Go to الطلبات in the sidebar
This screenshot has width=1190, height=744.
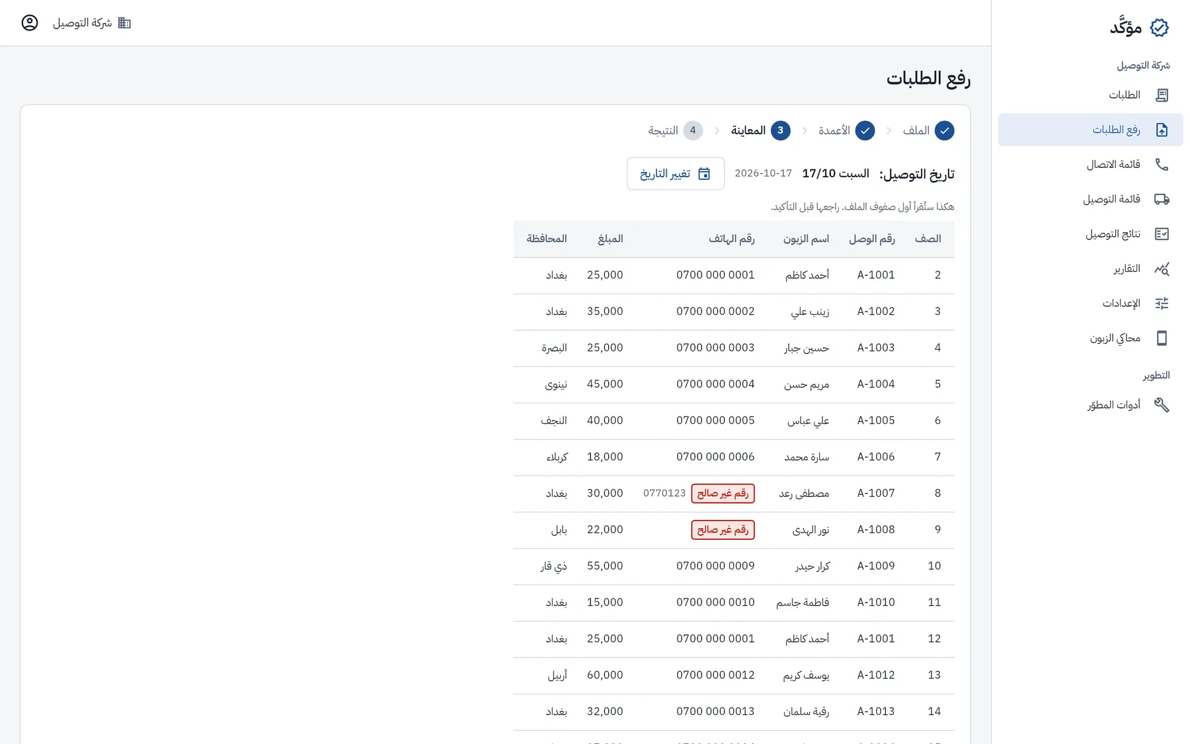tap(1090, 95)
